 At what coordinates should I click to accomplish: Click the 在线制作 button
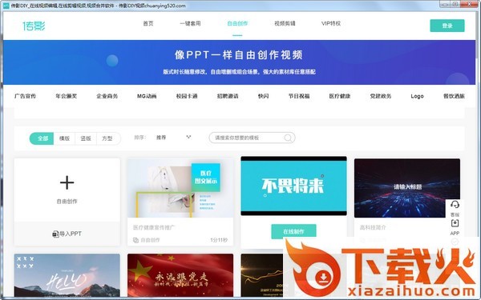coord(293,232)
